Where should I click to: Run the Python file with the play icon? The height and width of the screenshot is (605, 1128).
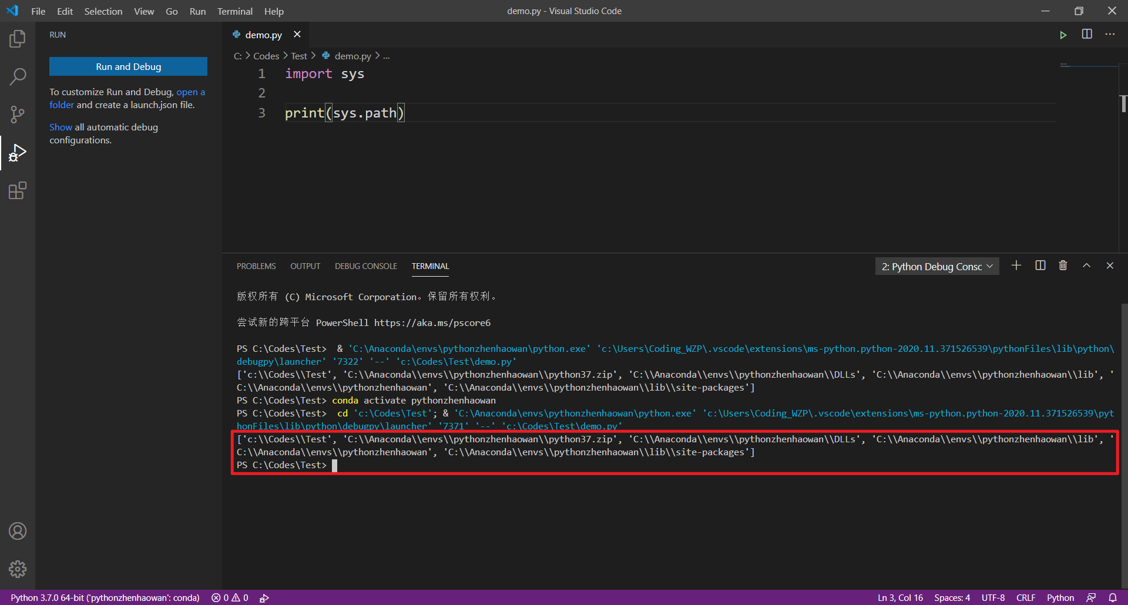(x=1063, y=34)
